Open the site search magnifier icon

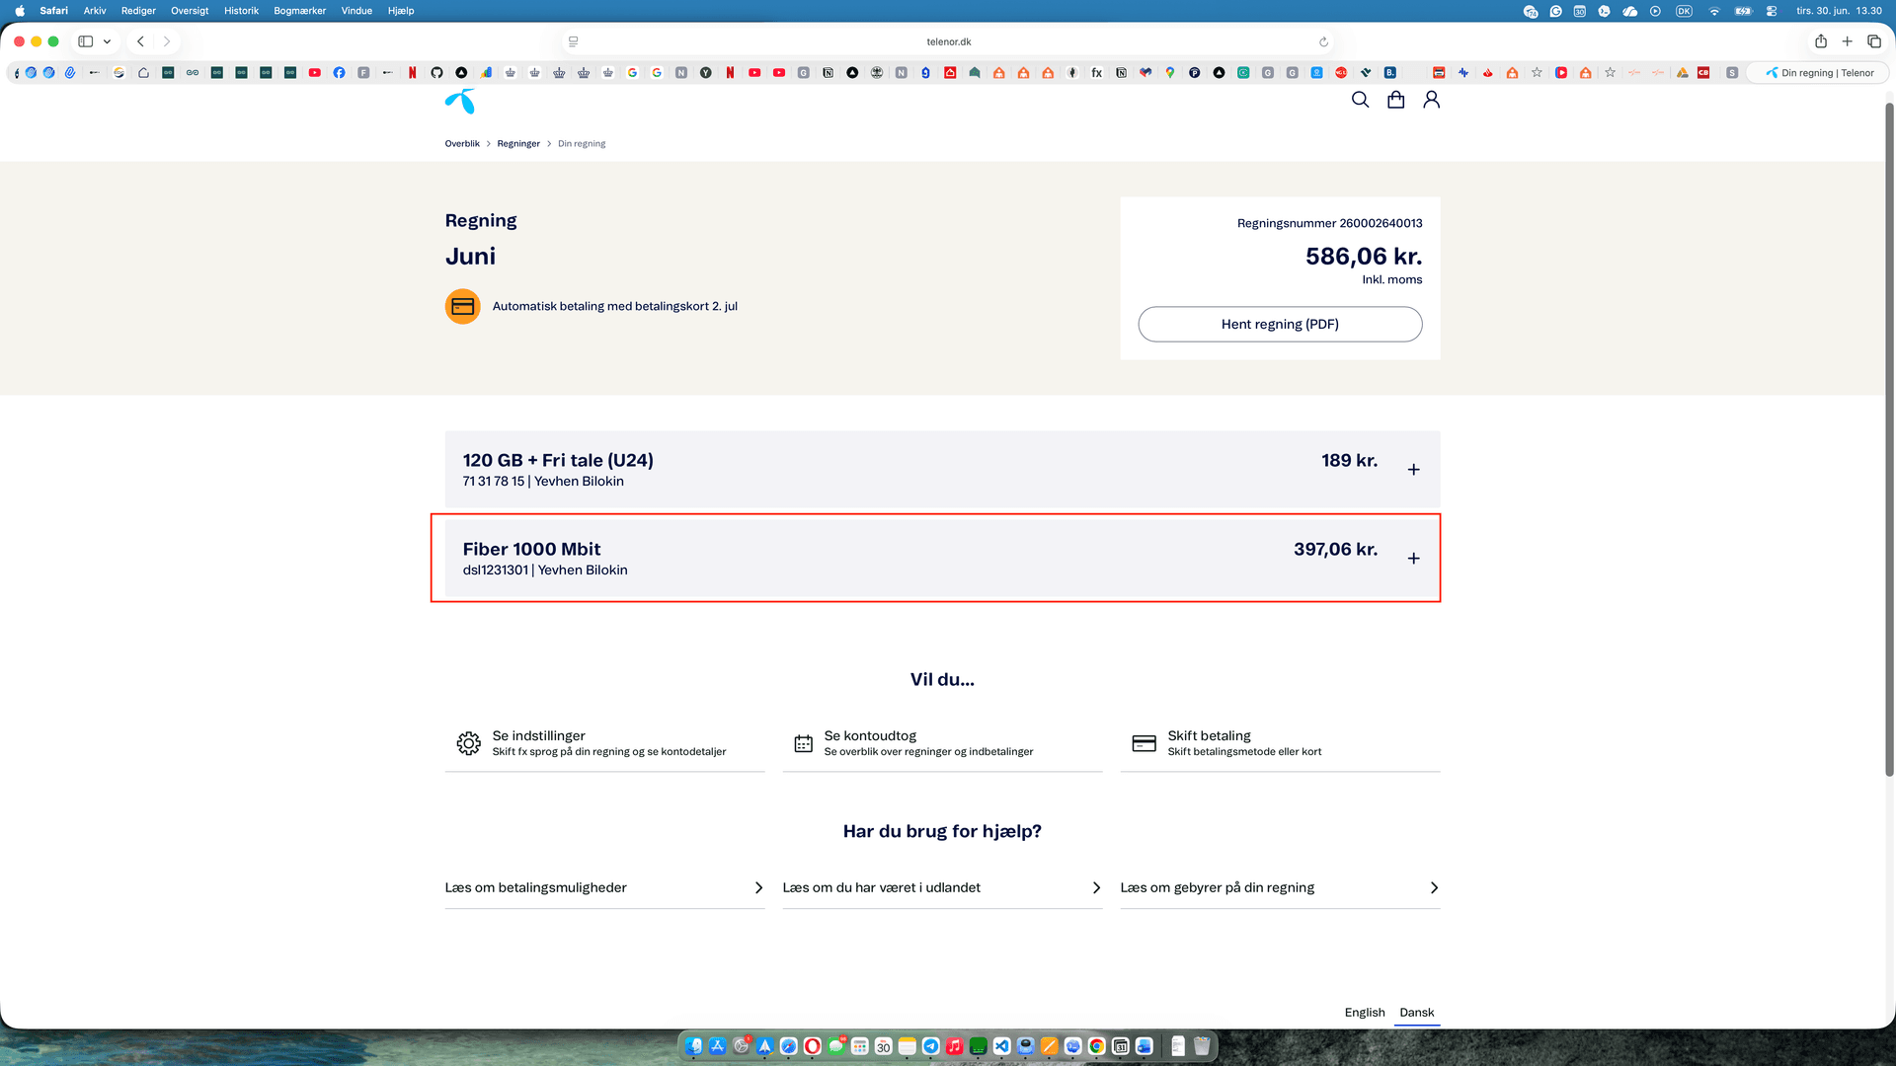click(1360, 100)
